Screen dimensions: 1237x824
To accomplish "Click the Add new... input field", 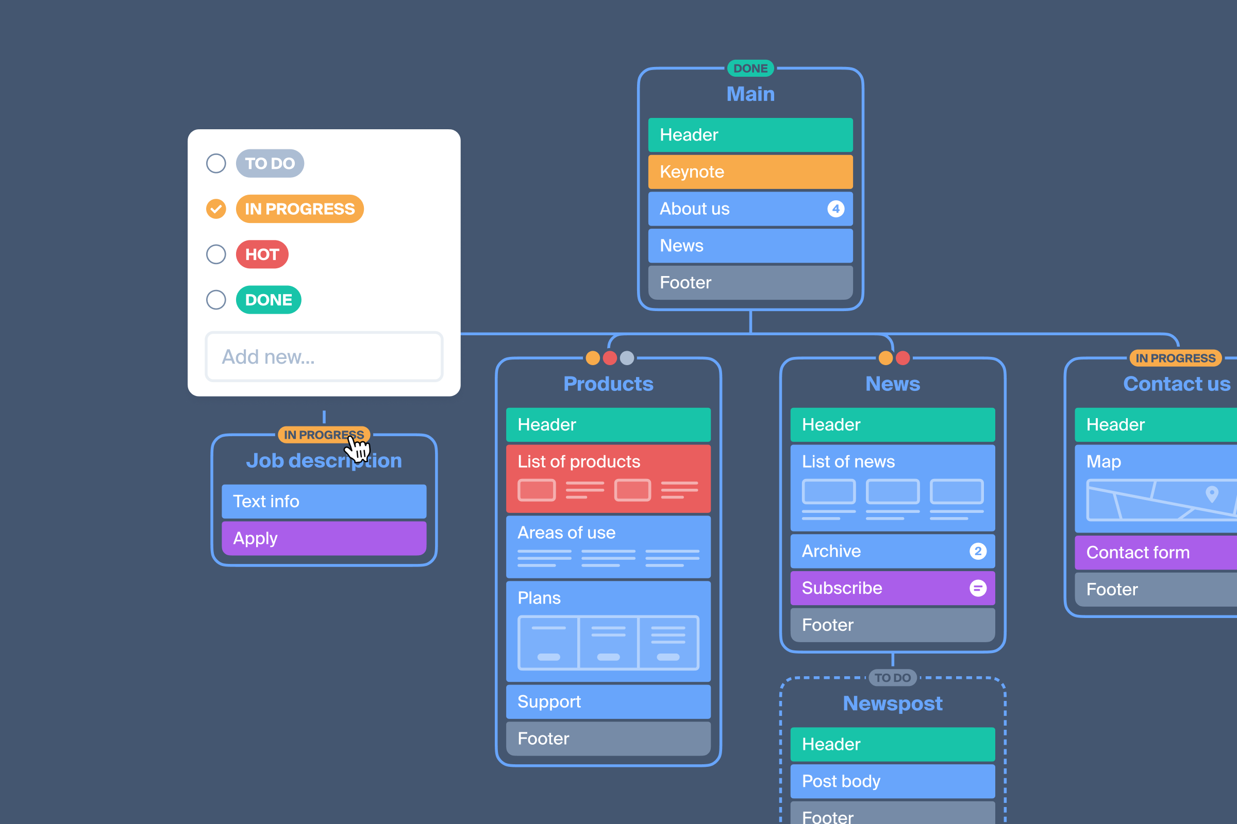I will pyautogui.click(x=324, y=357).
